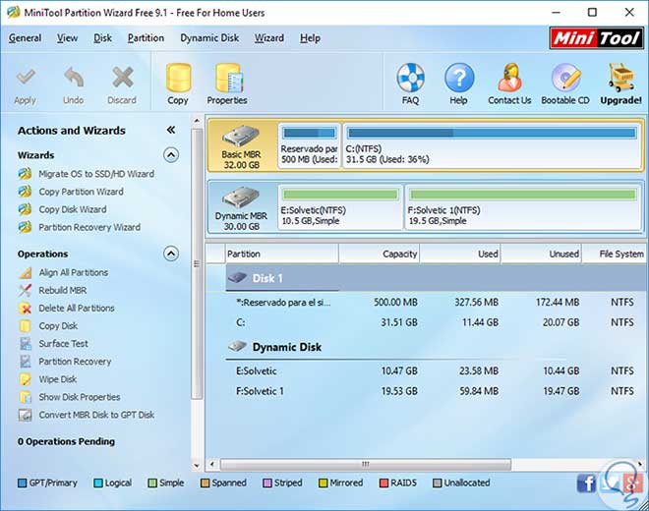Click the Undo arrow icon
This screenshot has height=511, width=649.
[74, 78]
